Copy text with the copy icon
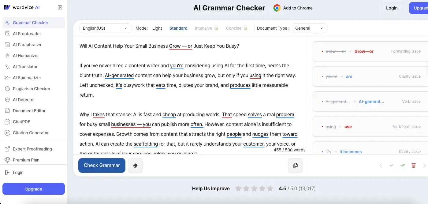This screenshot has height=204, width=428. click(x=296, y=165)
